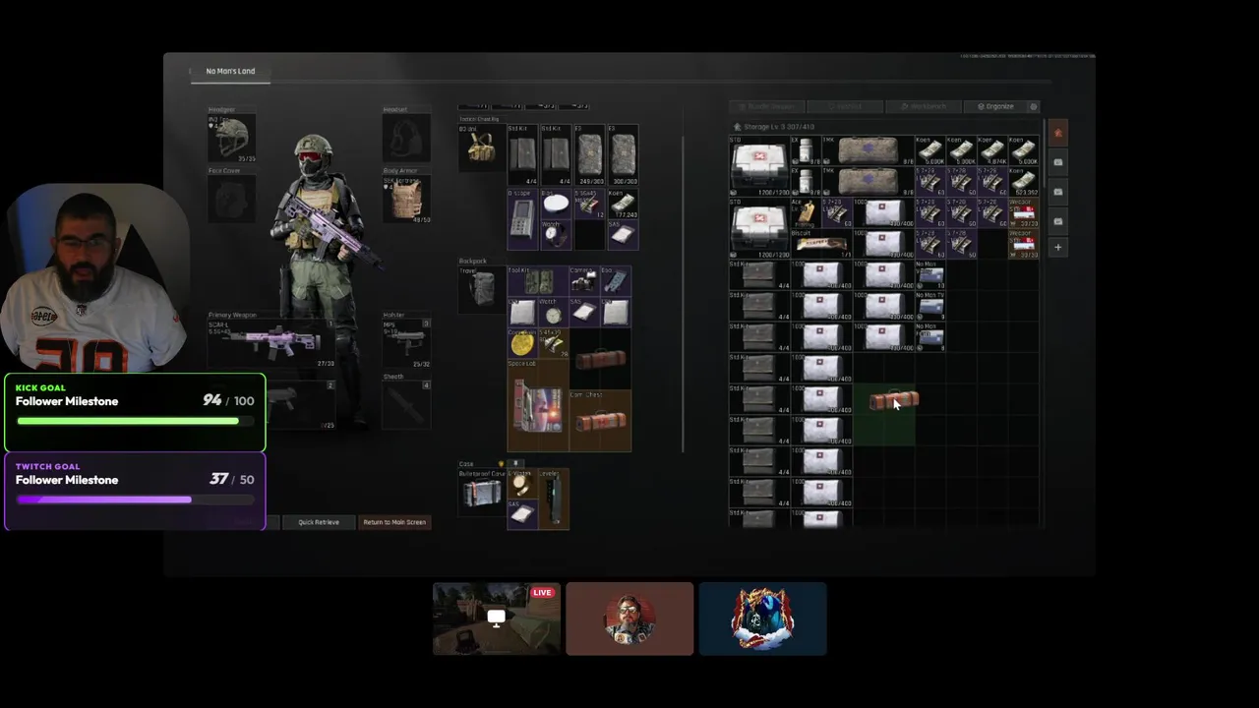The image size is (1259, 708).
Task: Select the Body Armor vest slot
Action: (x=406, y=200)
